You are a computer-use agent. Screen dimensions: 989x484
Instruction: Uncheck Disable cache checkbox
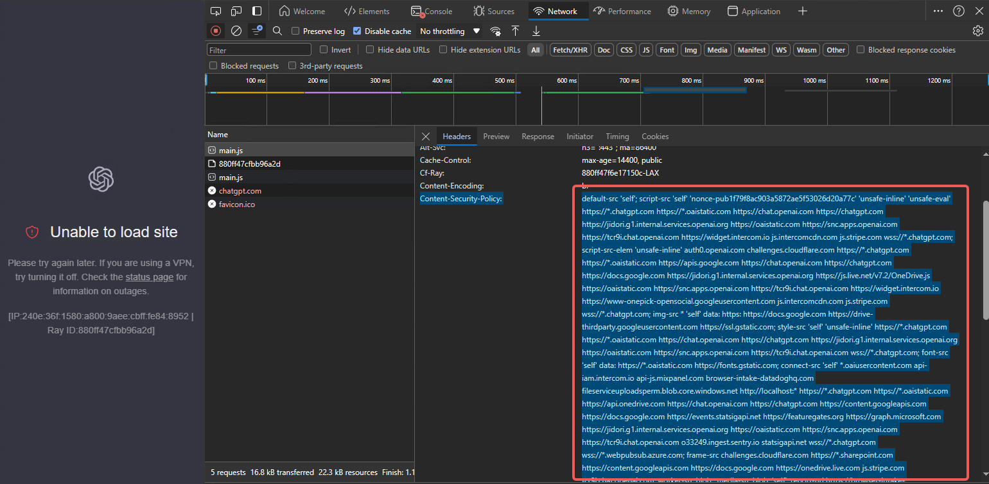pos(357,31)
